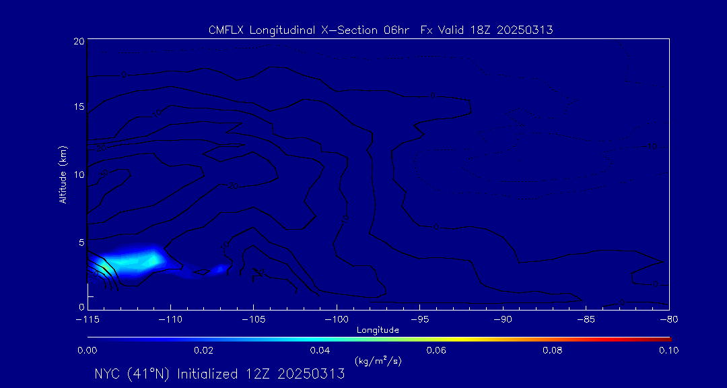
Task: Click the altitude axis tick label 20
Action: pyautogui.click(x=78, y=41)
